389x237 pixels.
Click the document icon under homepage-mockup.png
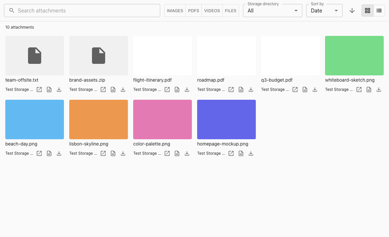point(241,153)
